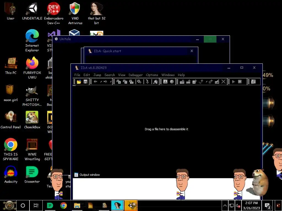Open the Options menu
This screenshot has width=282, height=211.
152,75
